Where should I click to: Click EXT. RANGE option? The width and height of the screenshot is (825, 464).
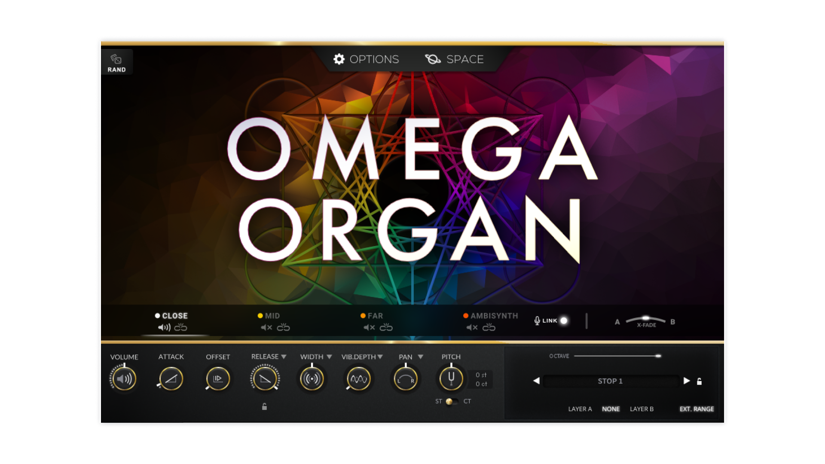697,409
